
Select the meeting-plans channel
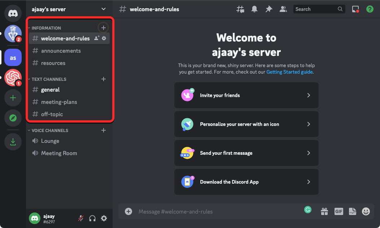click(59, 102)
